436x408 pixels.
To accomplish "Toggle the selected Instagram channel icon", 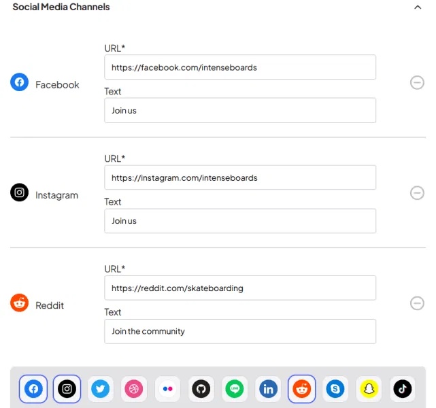I will tap(67, 389).
